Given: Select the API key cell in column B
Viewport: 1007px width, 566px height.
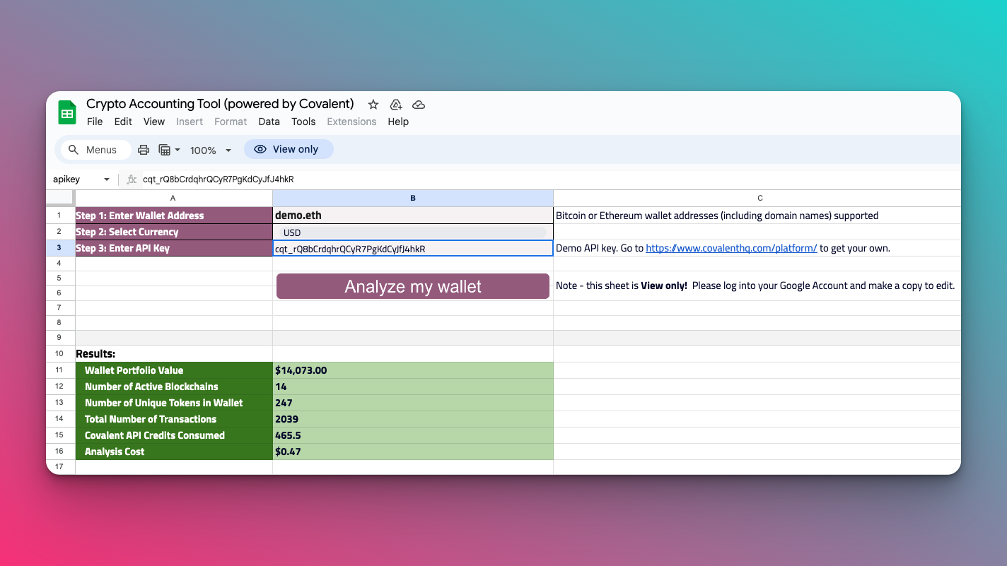Looking at the screenshot, I should 413,249.
